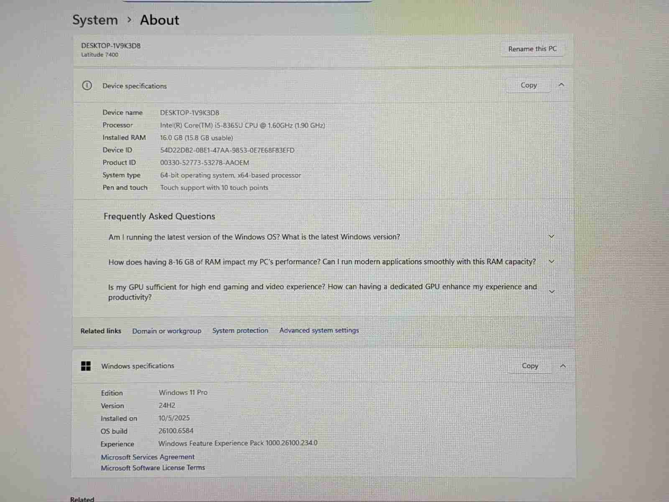Click the Device specifications info icon
669x502 pixels.
pos(87,86)
